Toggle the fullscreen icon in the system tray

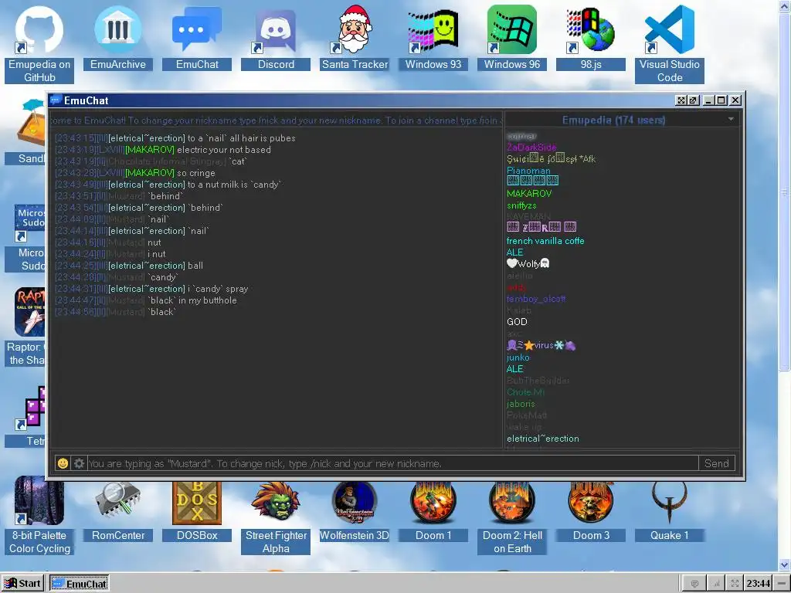[x=735, y=584]
